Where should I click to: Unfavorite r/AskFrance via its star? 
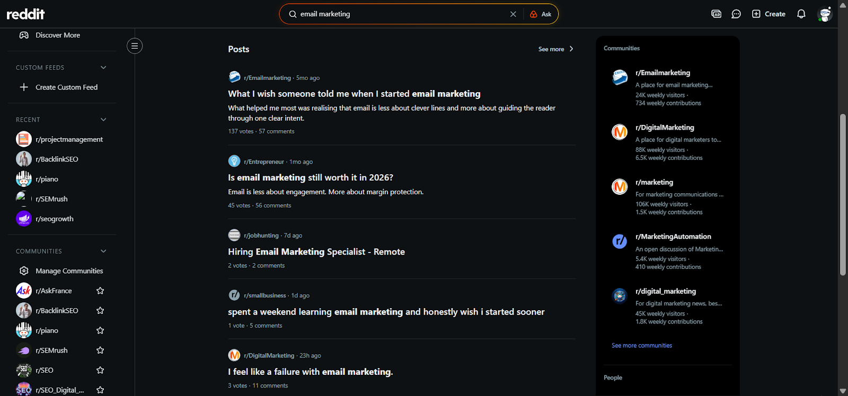[x=100, y=290]
